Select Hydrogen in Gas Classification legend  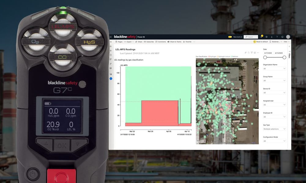[212, 57]
